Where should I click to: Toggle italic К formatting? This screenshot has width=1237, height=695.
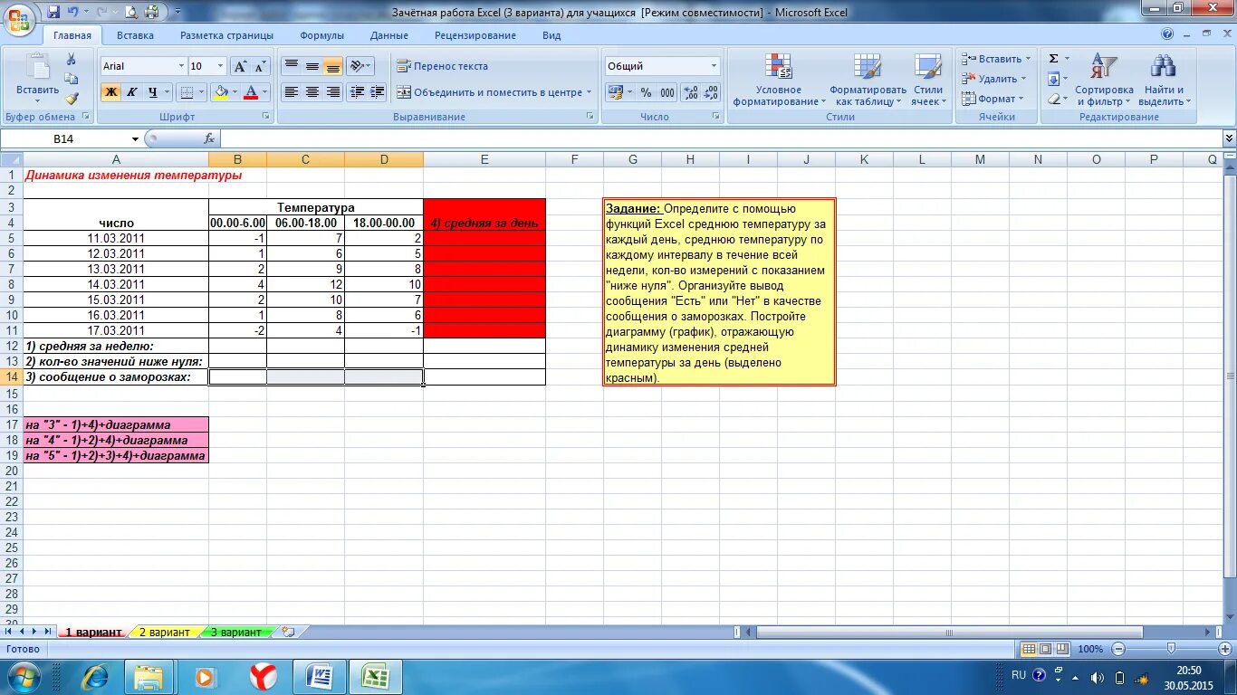click(x=132, y=92)
